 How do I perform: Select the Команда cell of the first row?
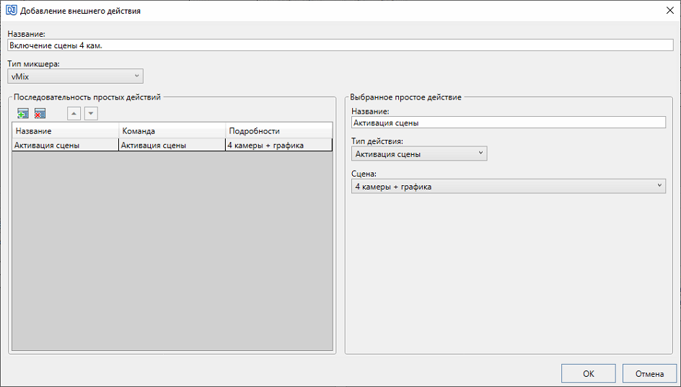[172, 145]
